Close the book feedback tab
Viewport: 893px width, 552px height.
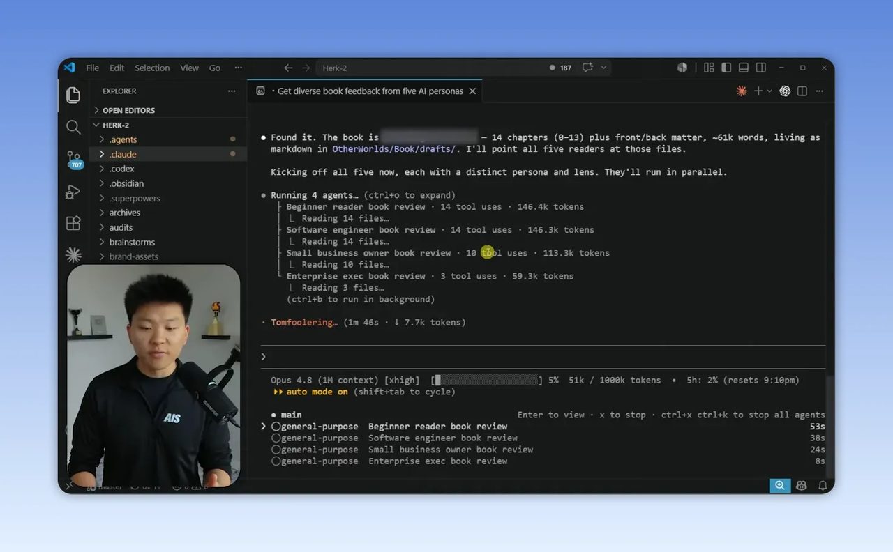click(x=472, y=91)
